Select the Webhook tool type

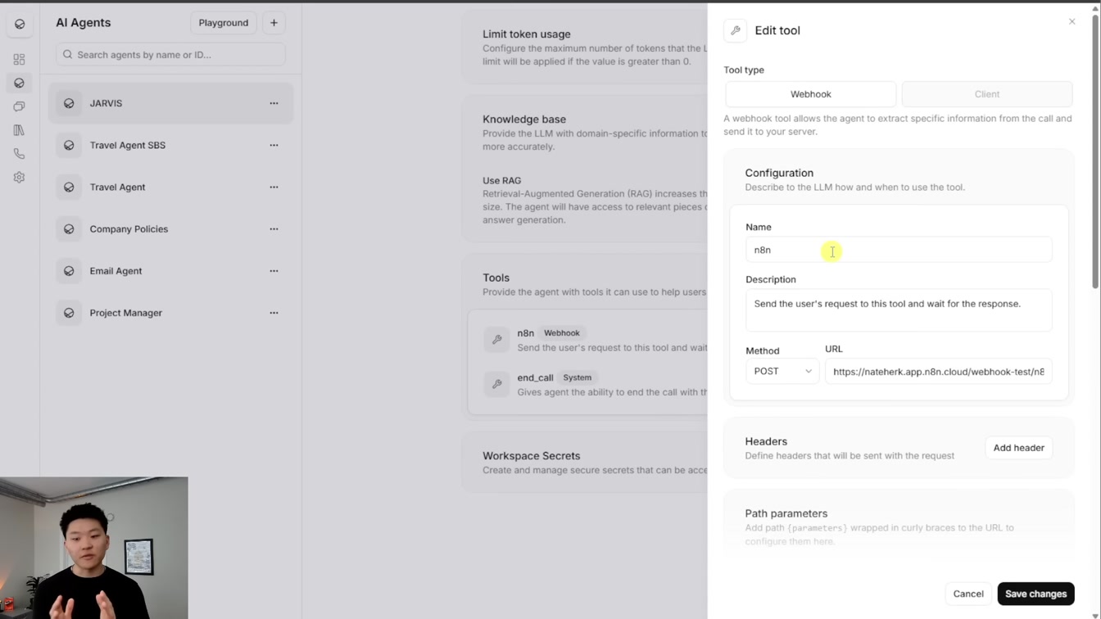click(810, 94)
